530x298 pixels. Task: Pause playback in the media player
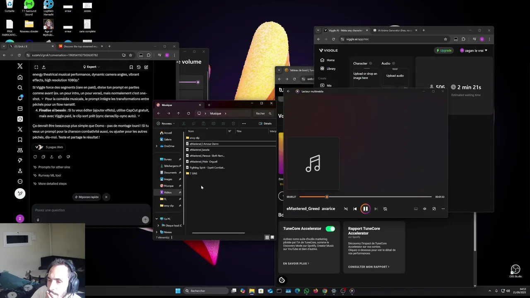coord(365,209)
